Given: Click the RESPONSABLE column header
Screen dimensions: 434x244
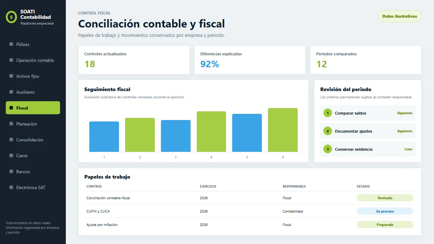Looking at the screenshot, I should [294, 187].
